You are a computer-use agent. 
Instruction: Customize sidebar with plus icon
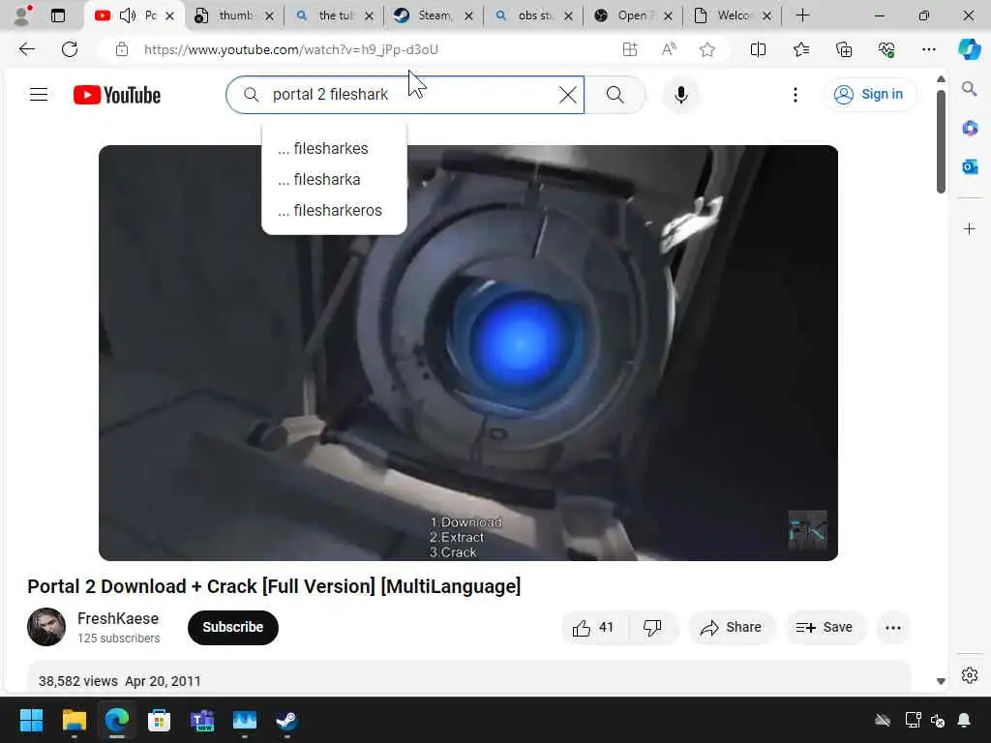coord(969,228)
